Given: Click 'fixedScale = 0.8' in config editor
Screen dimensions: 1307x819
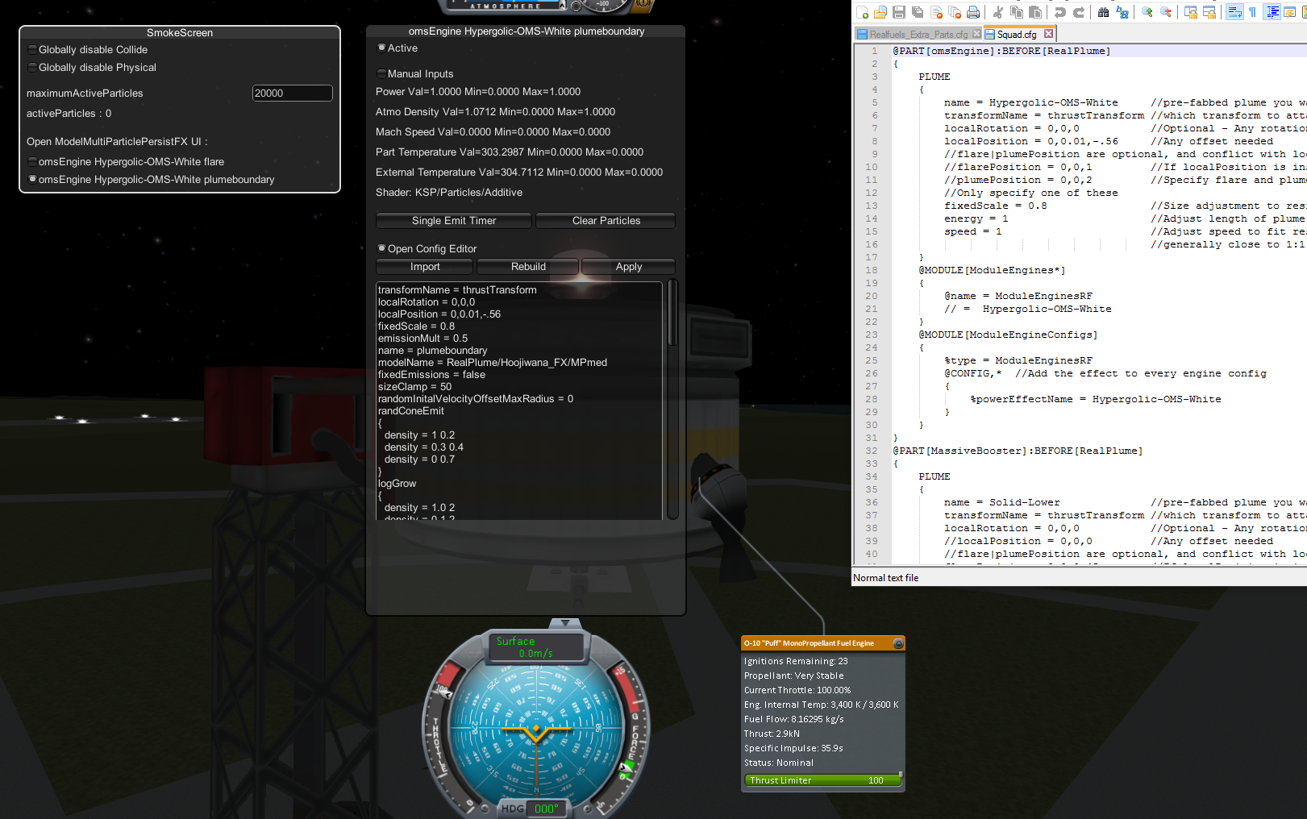Looking at the screenshot, I should click(x=417, y=326).
